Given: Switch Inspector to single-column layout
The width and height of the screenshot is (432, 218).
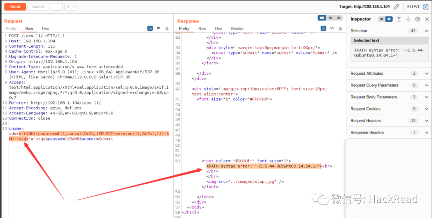Looking at the screenshot, I should (x=382, y=19).
